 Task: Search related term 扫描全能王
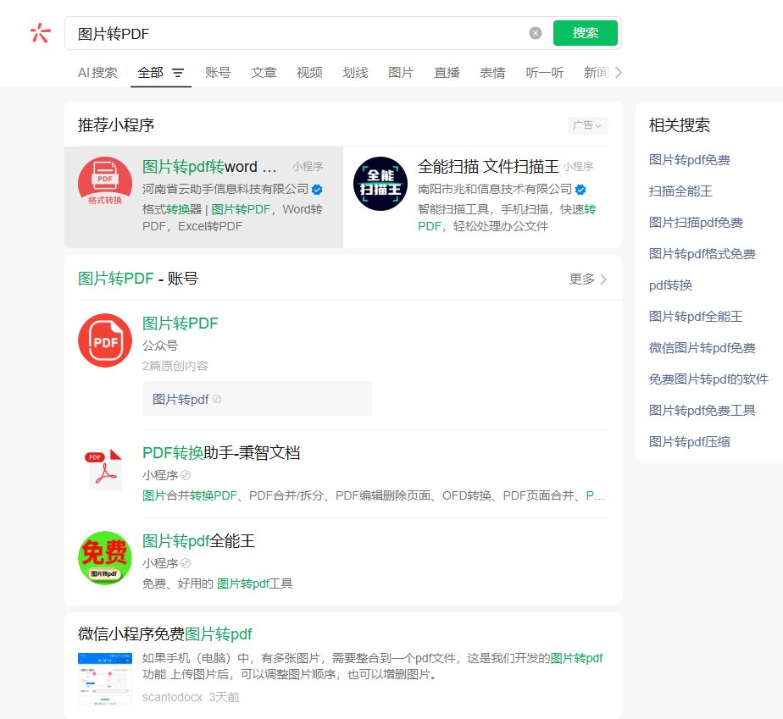pyautogui.click(x=680, y=191)
